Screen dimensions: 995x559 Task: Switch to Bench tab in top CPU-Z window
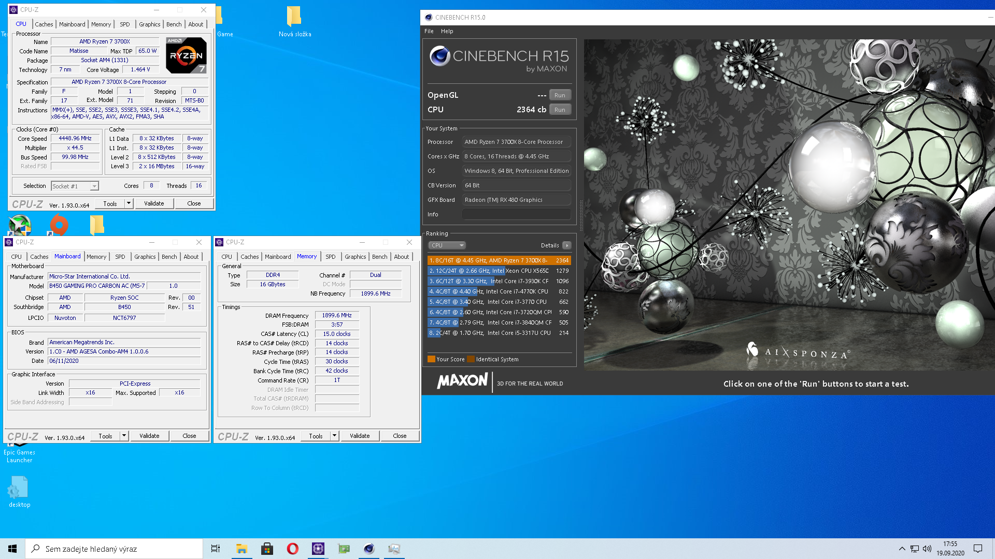click(x=174, y=24)
